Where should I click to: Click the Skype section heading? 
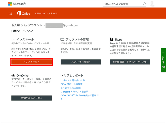[118, 39]
